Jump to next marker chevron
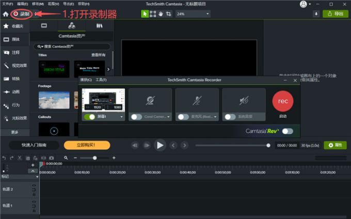This screenshot has height=219, width=351. tap(184, 145)
